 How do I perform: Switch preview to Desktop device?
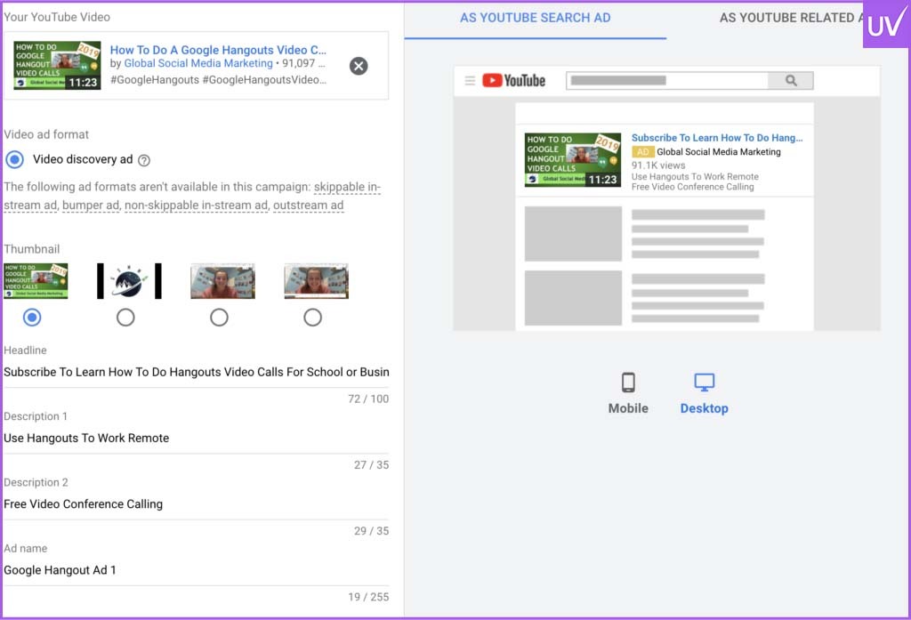tap(705, 393)
